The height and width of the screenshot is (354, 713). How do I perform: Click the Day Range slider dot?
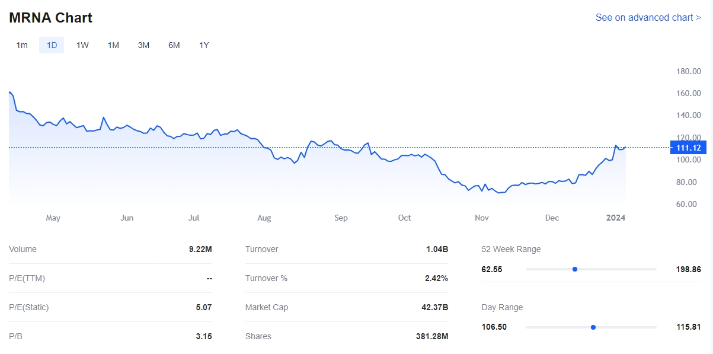(x=593, y=327)
